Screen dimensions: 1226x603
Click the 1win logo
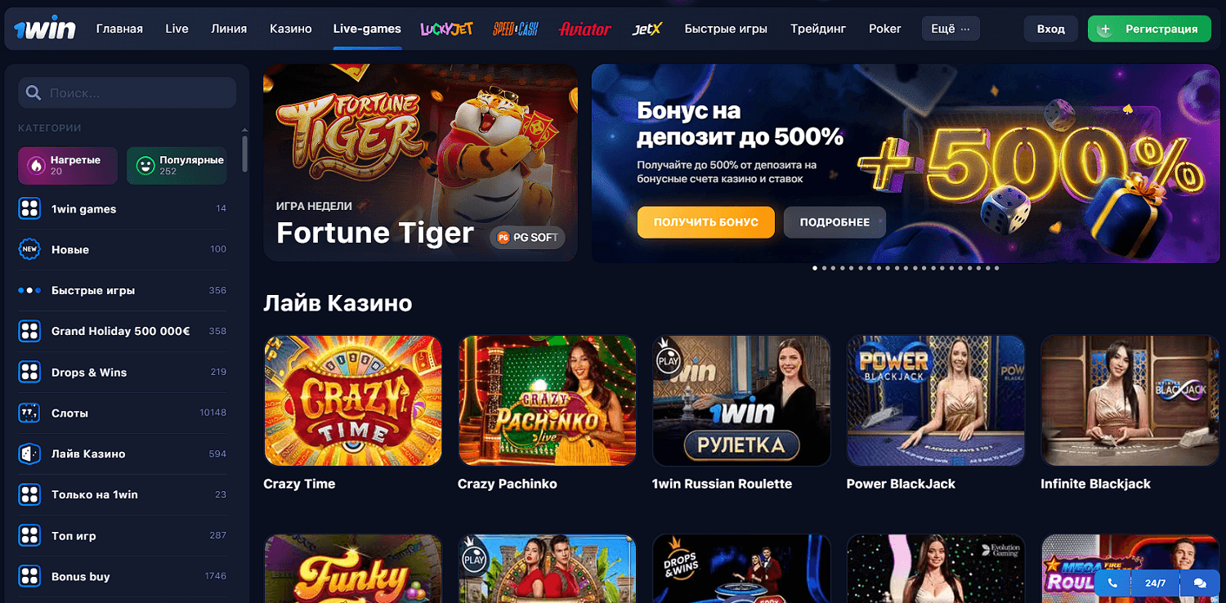[x=45, y=29]
